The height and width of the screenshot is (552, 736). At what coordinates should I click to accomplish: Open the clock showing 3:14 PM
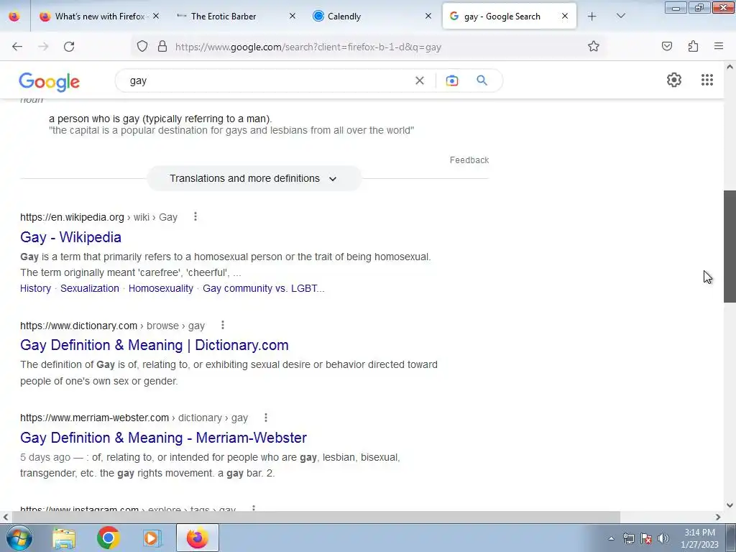(699, 538)
